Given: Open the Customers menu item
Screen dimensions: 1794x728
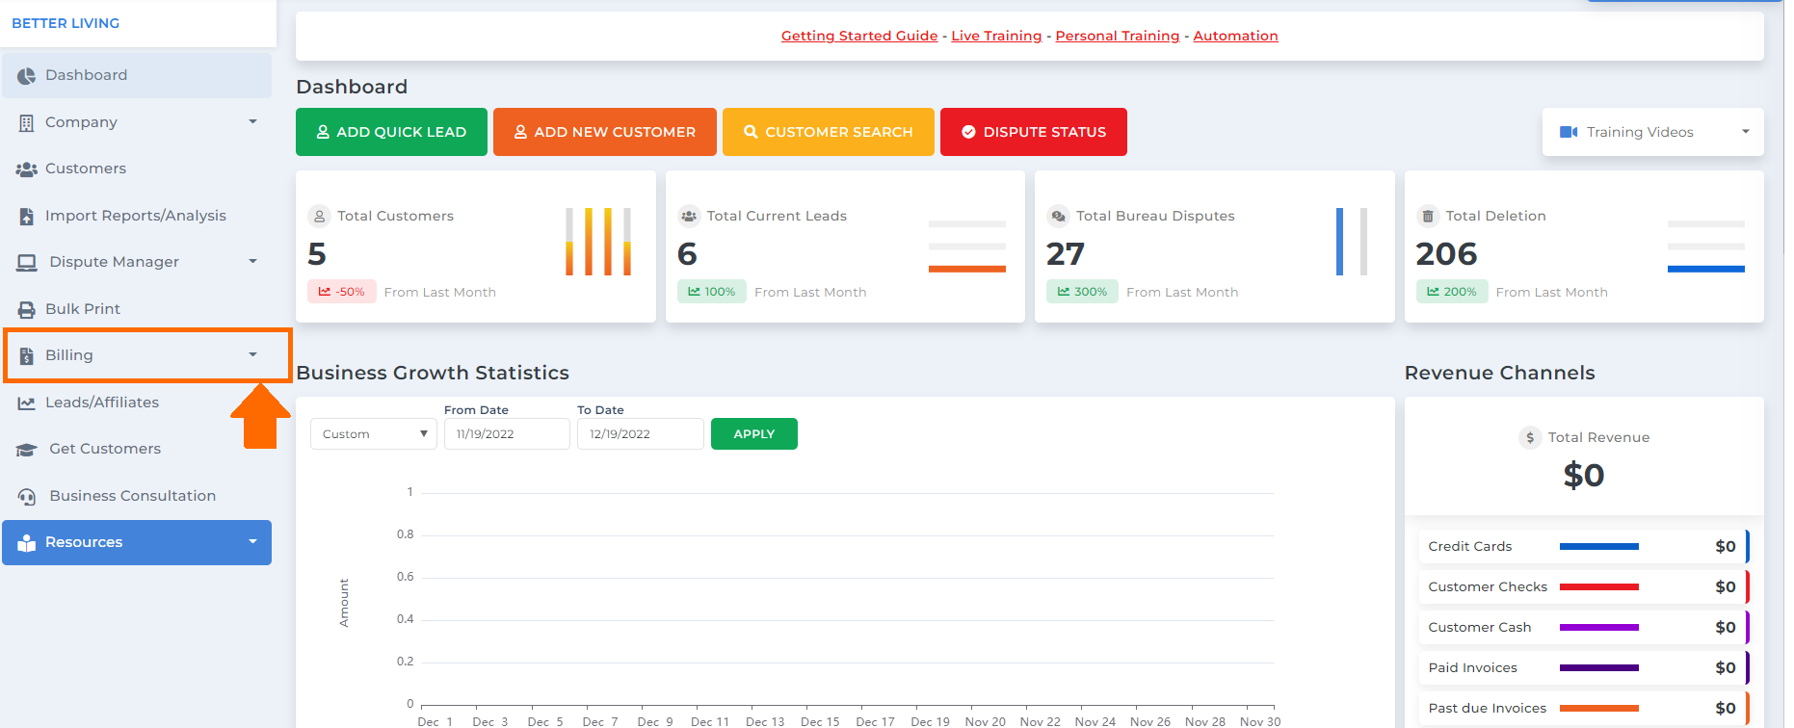Looking at the screenshot, I should click(137, 169).
